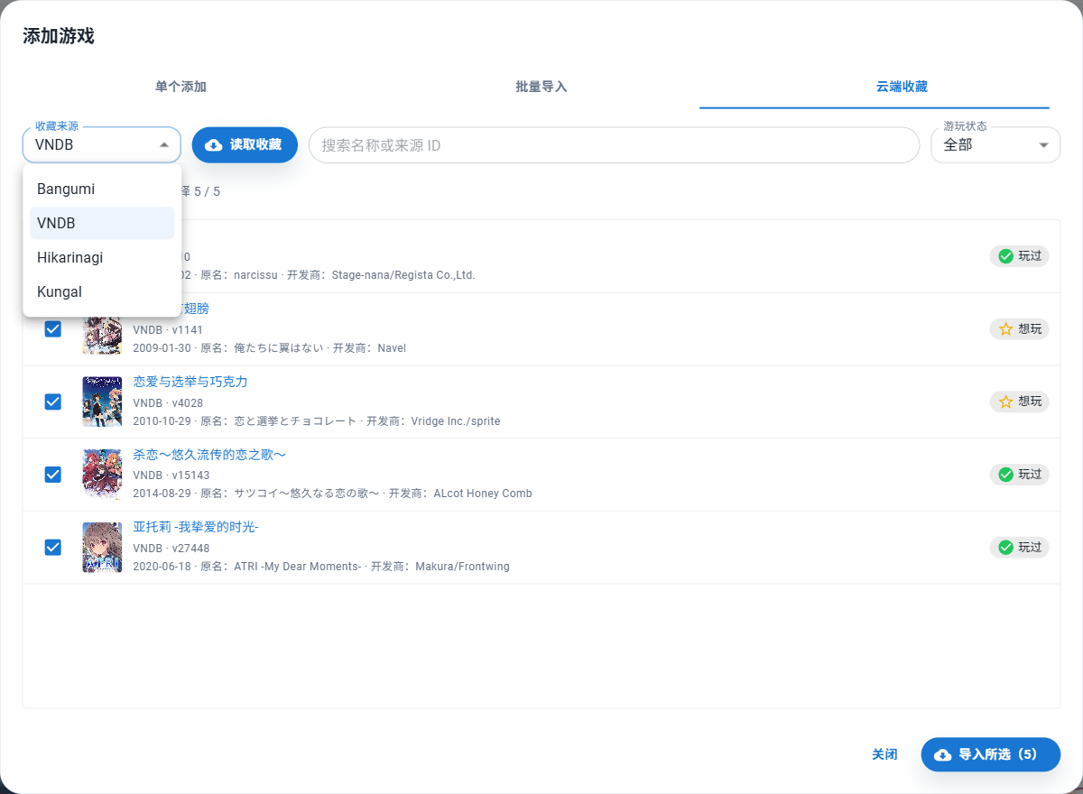The height and width of the screenshot is (794, 1083).
Task: Click the 2014-08-29 ALcot Honey Comb details line
Action: click(x=332, y=494)
